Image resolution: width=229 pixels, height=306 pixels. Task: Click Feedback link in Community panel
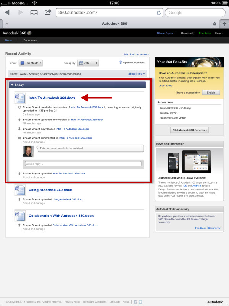[200, 228]
